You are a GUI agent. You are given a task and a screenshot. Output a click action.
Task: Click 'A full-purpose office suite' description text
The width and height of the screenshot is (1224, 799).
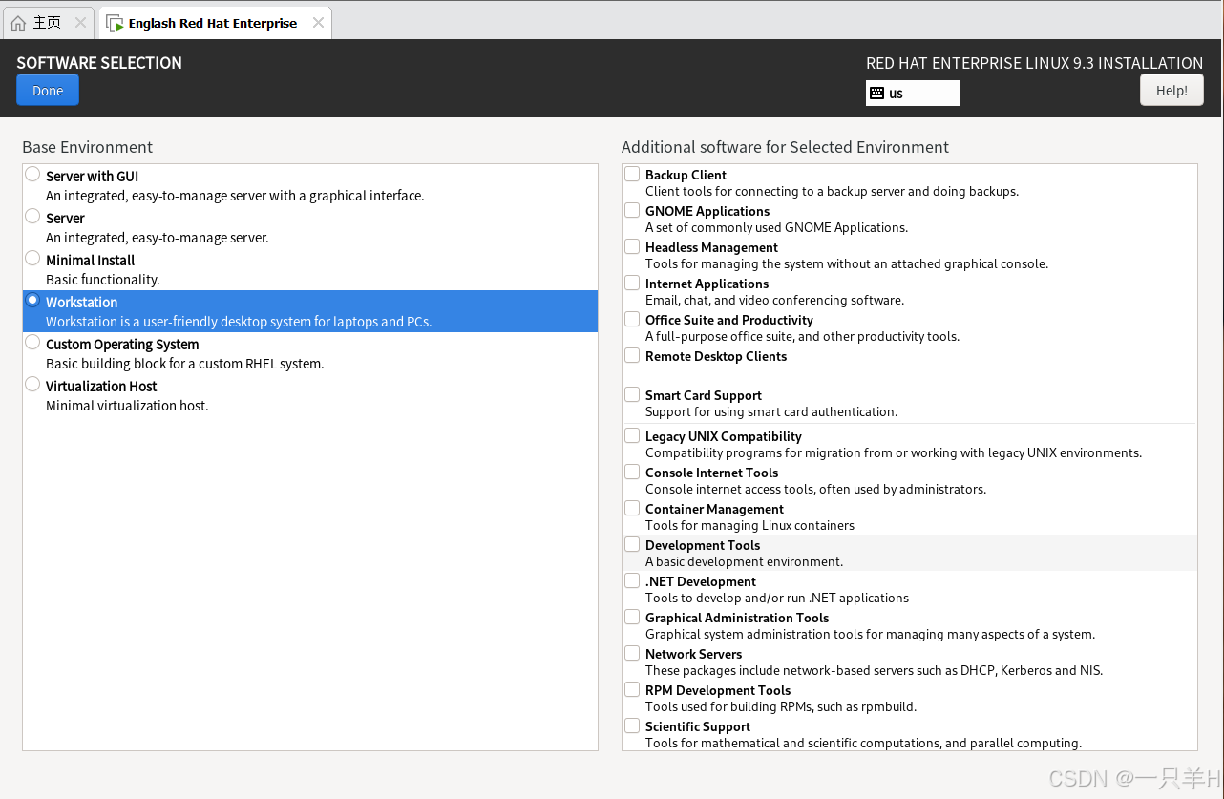click(x=802, y=336)
